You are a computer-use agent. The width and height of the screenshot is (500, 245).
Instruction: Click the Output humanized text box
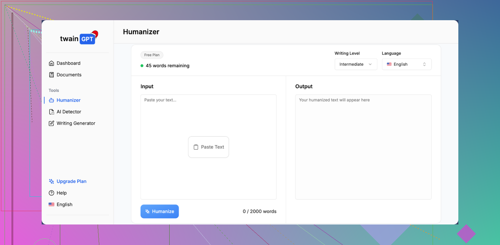(363, 147)
